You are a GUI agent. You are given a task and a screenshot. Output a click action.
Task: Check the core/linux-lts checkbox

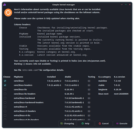pyautogui.click(x=5, y=89)
